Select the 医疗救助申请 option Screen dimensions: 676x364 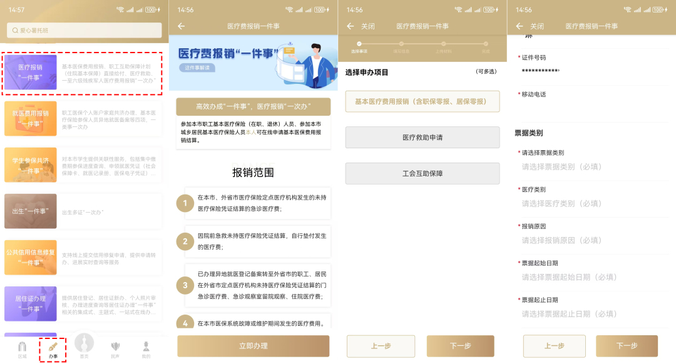(422, 137)
